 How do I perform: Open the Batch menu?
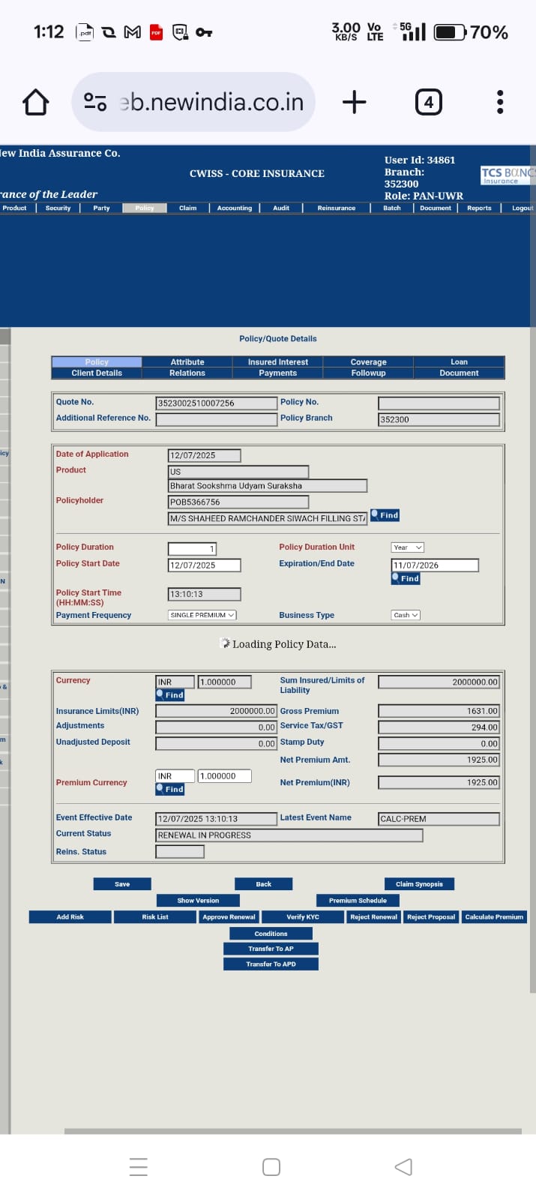click(392, 208)
